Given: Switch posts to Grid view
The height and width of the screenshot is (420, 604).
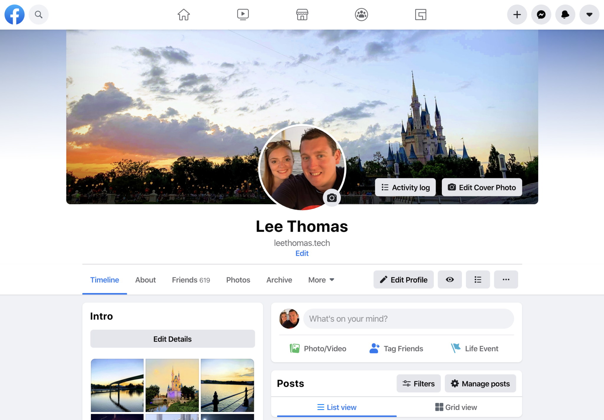Looking at the screenshot, I should 455,407.
